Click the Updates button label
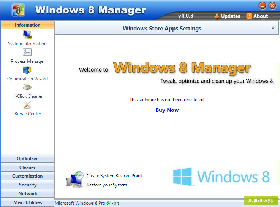The height and width of the screenshot is (207, 280). [x=231, y=16]
